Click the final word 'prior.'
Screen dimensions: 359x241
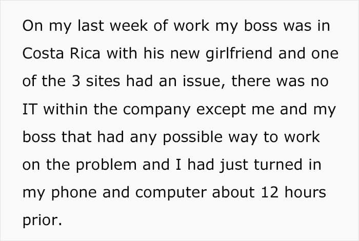[x=42, y=220]
